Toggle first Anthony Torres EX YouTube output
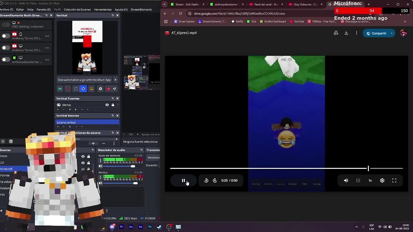This screenshot has width=413, height=232. (5, 36)
